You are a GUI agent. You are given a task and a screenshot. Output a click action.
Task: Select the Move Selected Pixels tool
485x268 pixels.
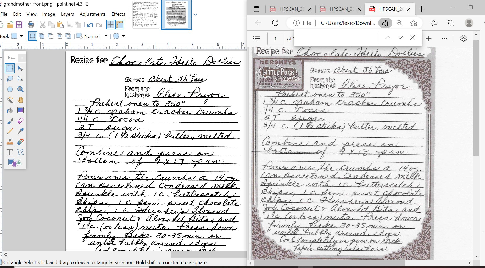pos(20,68)
